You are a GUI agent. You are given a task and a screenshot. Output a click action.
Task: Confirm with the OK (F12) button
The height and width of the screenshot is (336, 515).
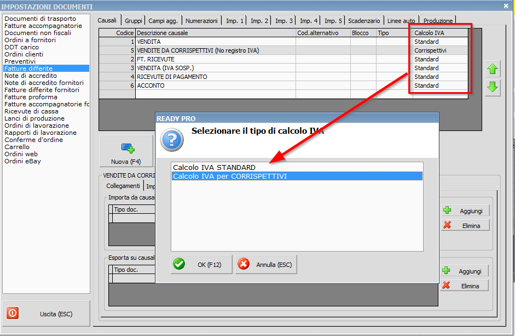[201, 264]
